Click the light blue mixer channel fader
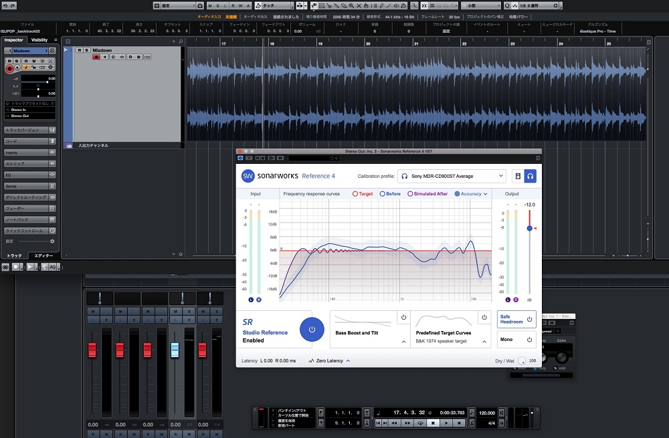The height and width of the screenshot is (438, 669). coord(175,350)
